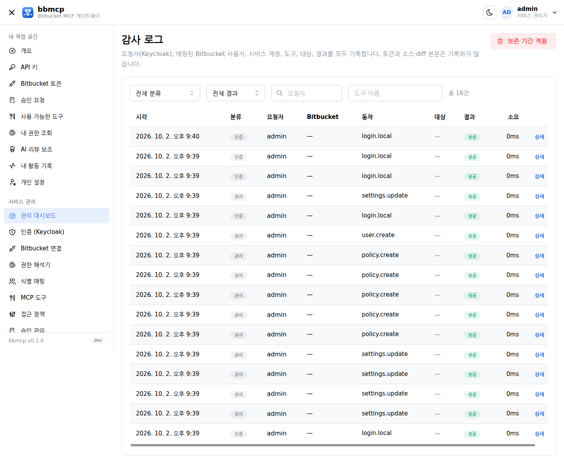Close the sidebar with the X icon
The height and width of the screenshot is (471, 564).
12,13
